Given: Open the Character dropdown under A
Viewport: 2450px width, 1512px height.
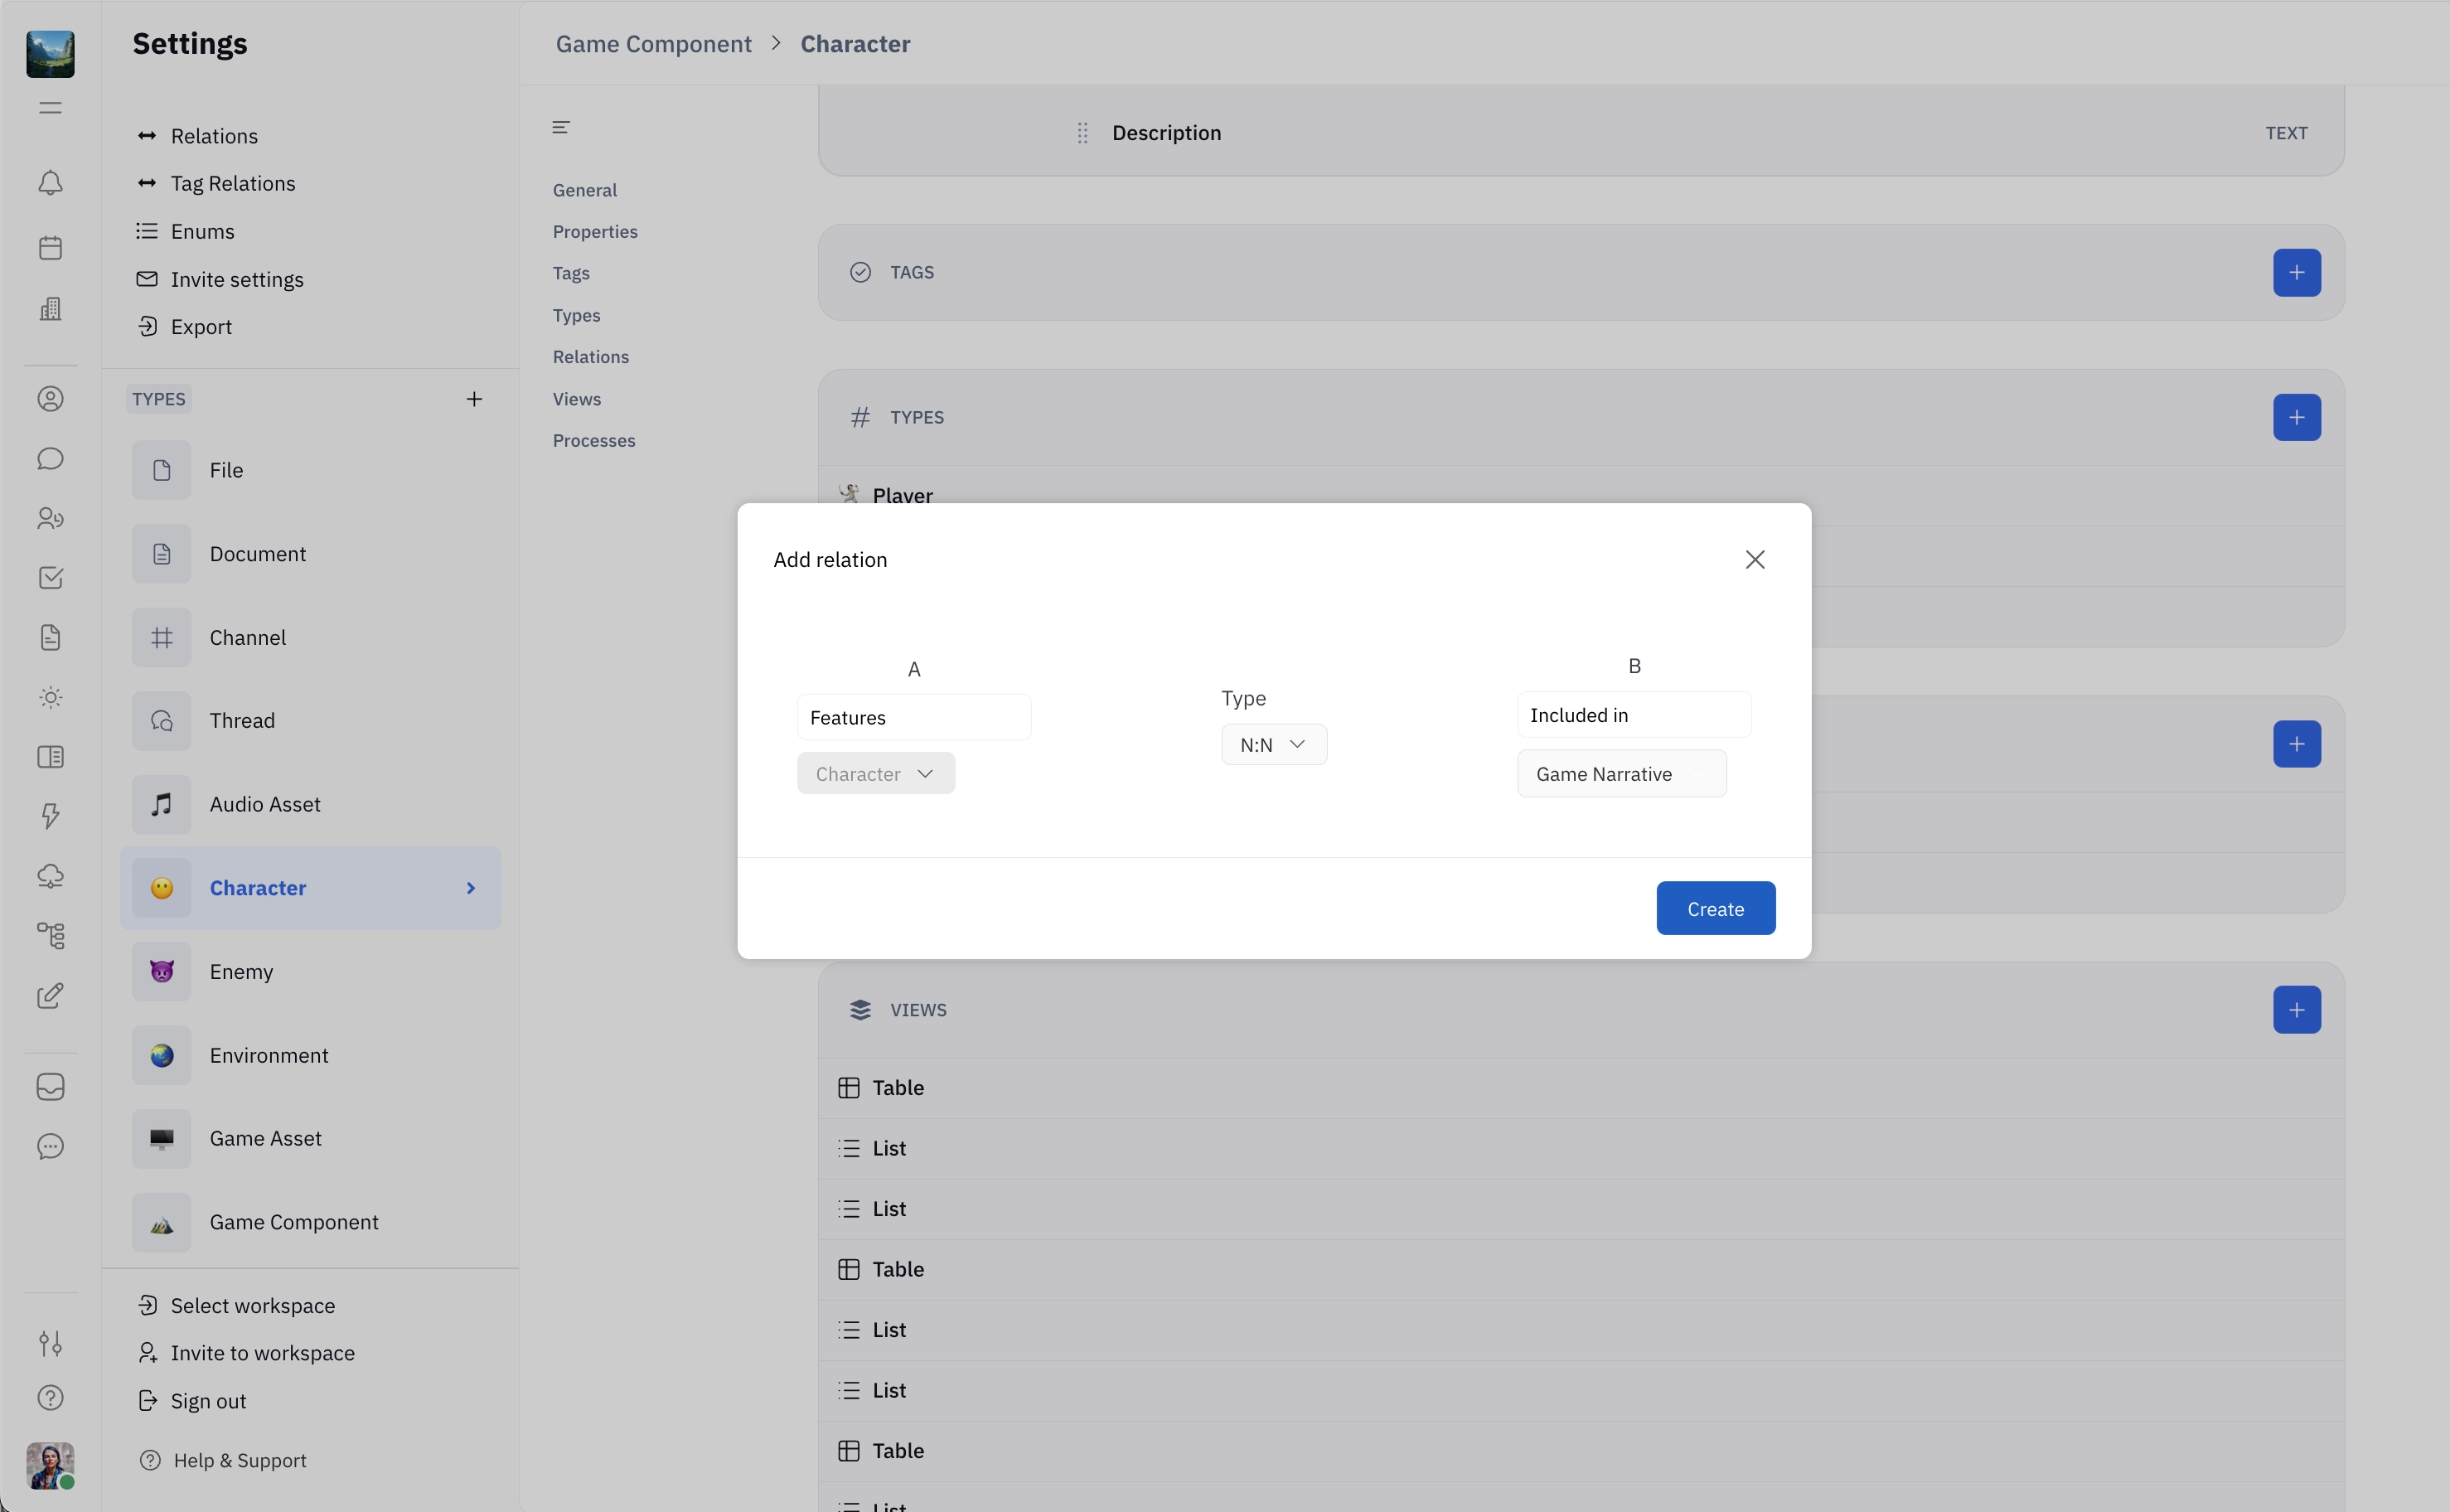Looking at the screenshot, I should 874,774.
